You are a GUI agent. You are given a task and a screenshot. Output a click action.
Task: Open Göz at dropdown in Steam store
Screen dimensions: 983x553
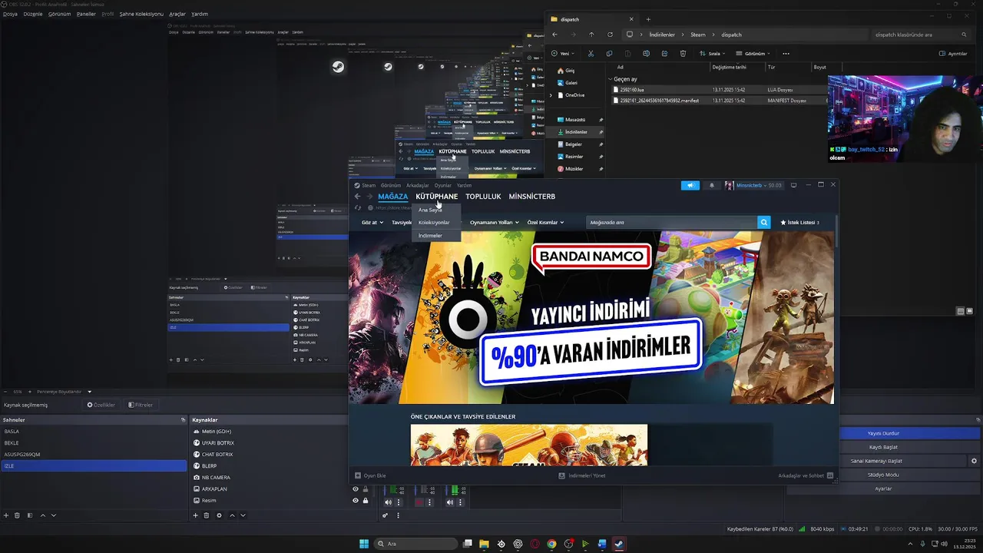tap(372, 223)
